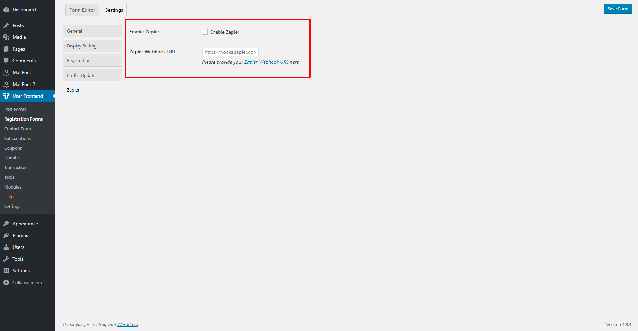Switch to the Form Editor tab

[82, 10]
